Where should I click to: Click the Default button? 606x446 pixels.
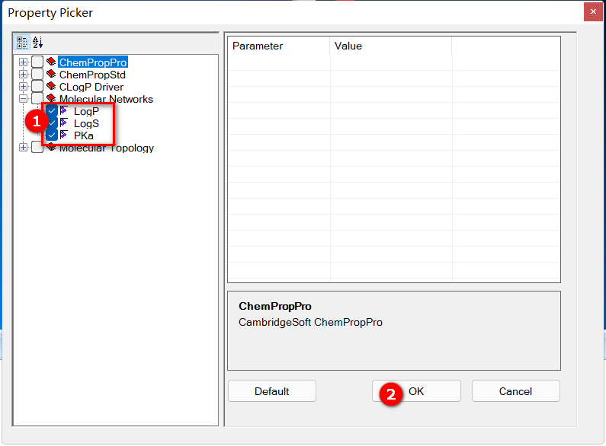tap(272, 391)
